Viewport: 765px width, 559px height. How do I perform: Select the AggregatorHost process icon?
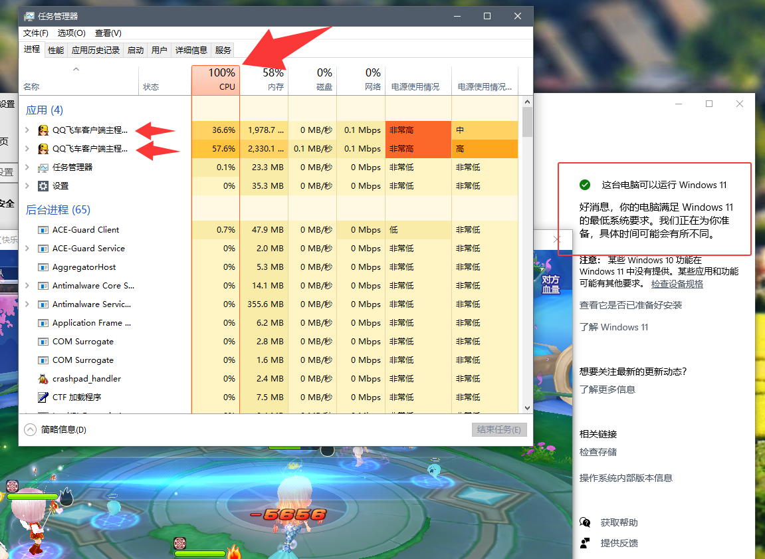click(x=43, y=267)
